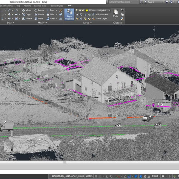Click the Mirror tool icon
The image size is (179, 179).
coord(36,15)
